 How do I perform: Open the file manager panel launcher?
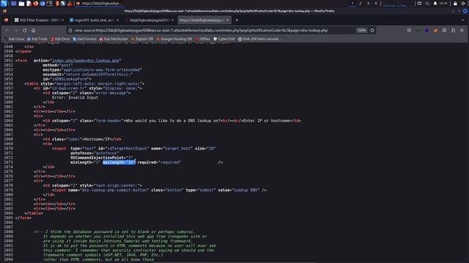[21, 3]
